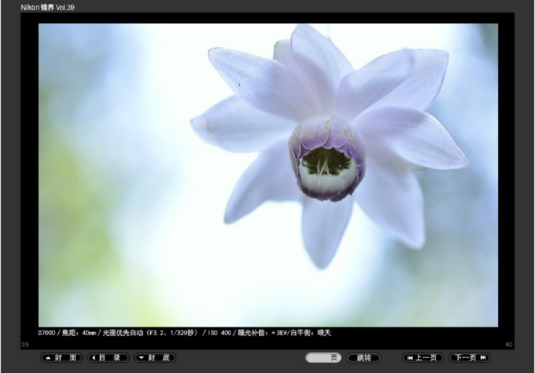535x373 pixels.
Task: Click the up-arrow icon on the 封面 button
Action: [x=47, y=358]
